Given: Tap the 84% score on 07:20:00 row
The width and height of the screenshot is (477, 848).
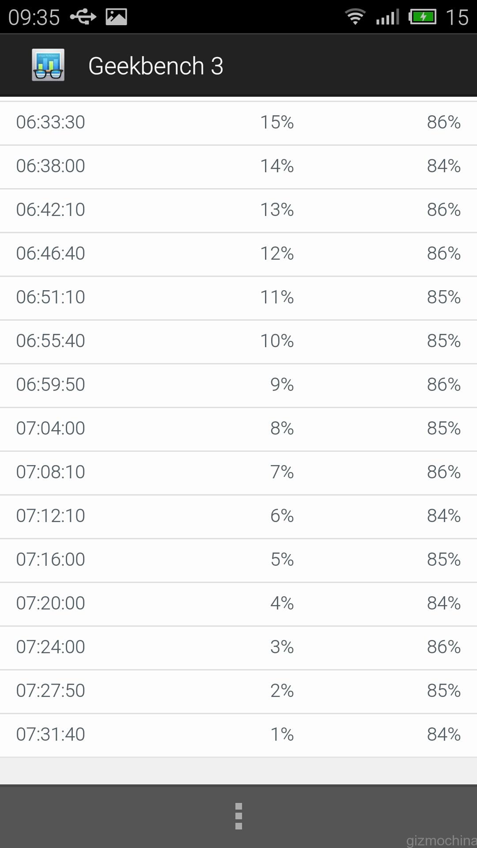Looking at the screenshot, I should pyautogui.click(x=443, y=603).
